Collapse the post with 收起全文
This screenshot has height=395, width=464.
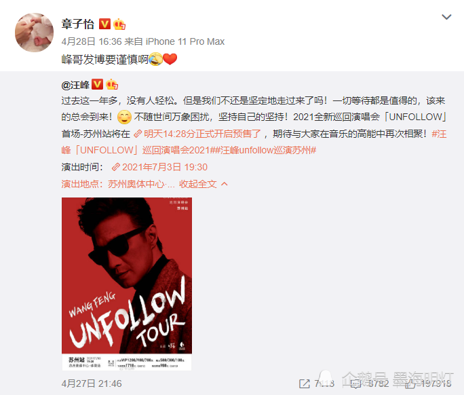[x=204, y=184]
